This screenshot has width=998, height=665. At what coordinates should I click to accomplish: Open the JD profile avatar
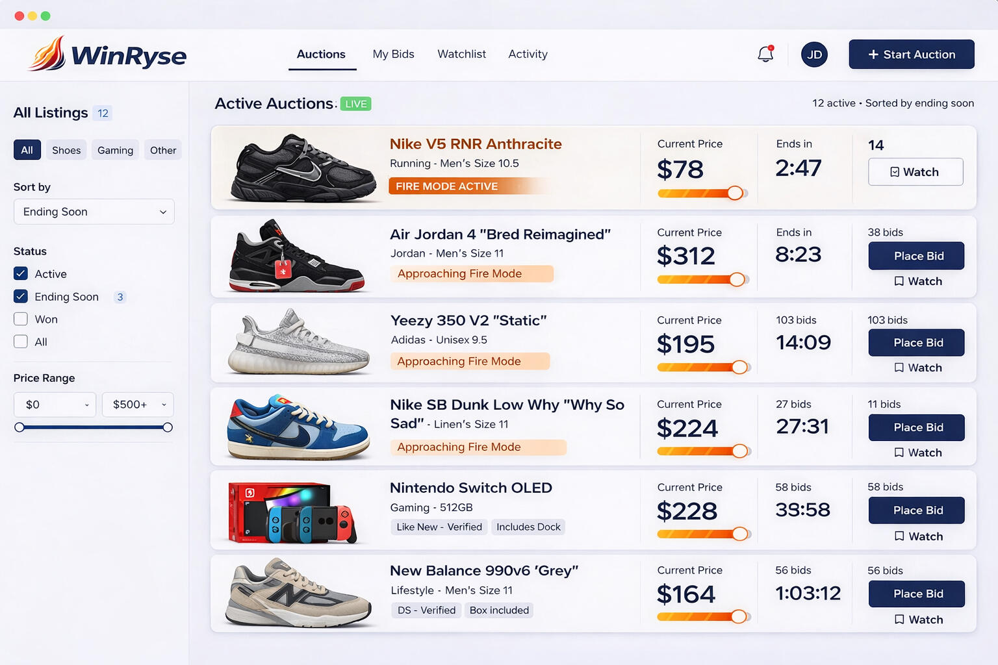coord(814,55)
